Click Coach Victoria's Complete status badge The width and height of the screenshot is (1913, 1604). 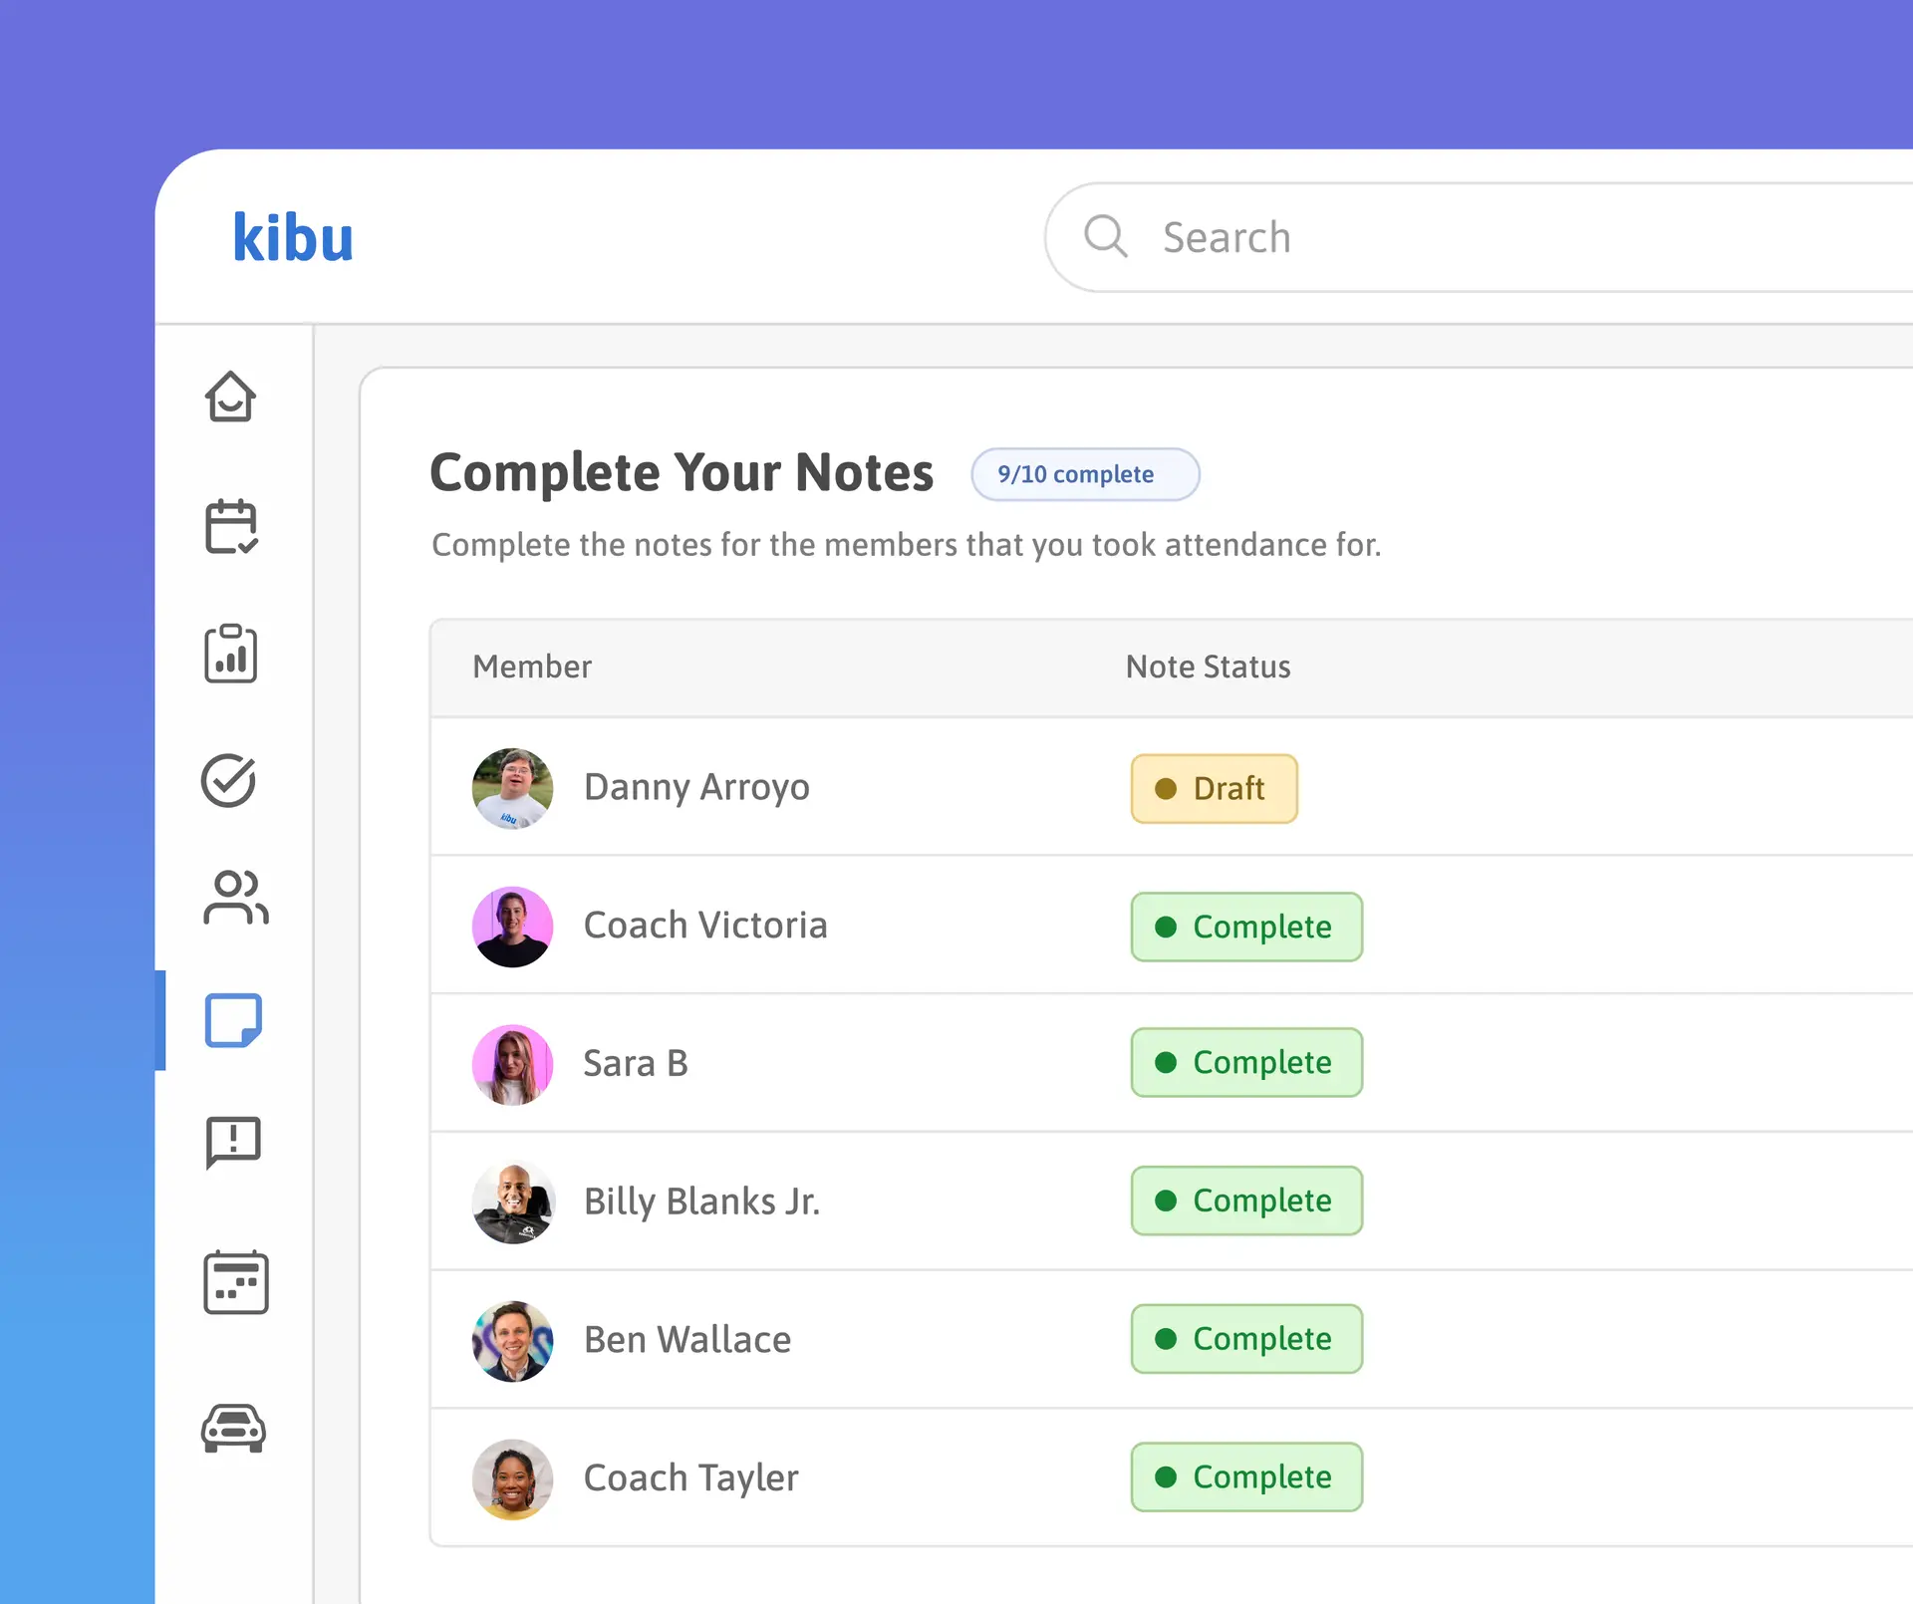tap(1246, 927)
